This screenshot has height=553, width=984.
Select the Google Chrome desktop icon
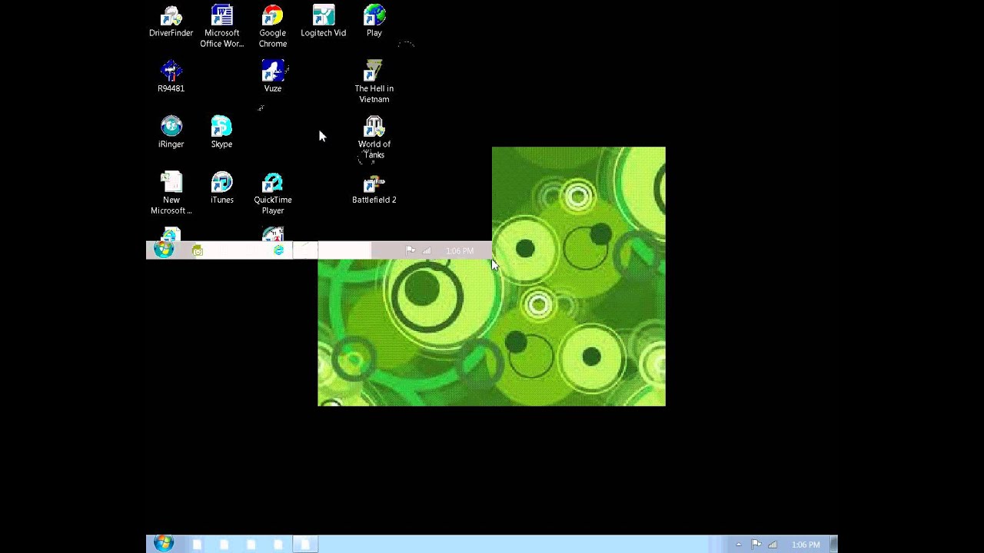272,27
